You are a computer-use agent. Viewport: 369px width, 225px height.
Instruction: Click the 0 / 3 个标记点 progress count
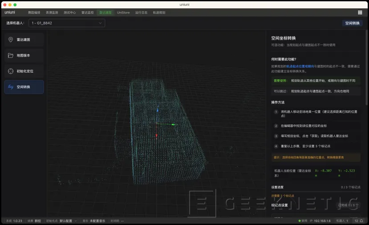(351, 187)
